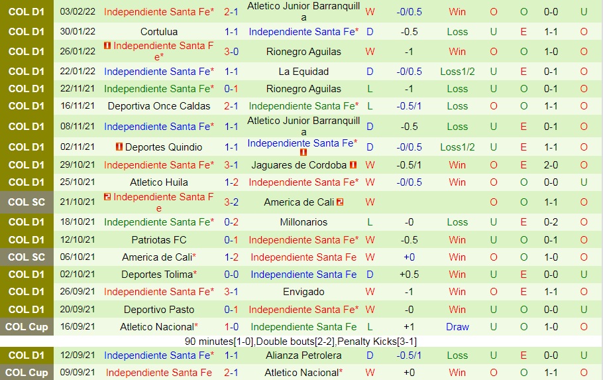Click red card under Santa Fe, 02/11/21 row
Viewport: 603px width, 380px height.
(x=303, y=153)
